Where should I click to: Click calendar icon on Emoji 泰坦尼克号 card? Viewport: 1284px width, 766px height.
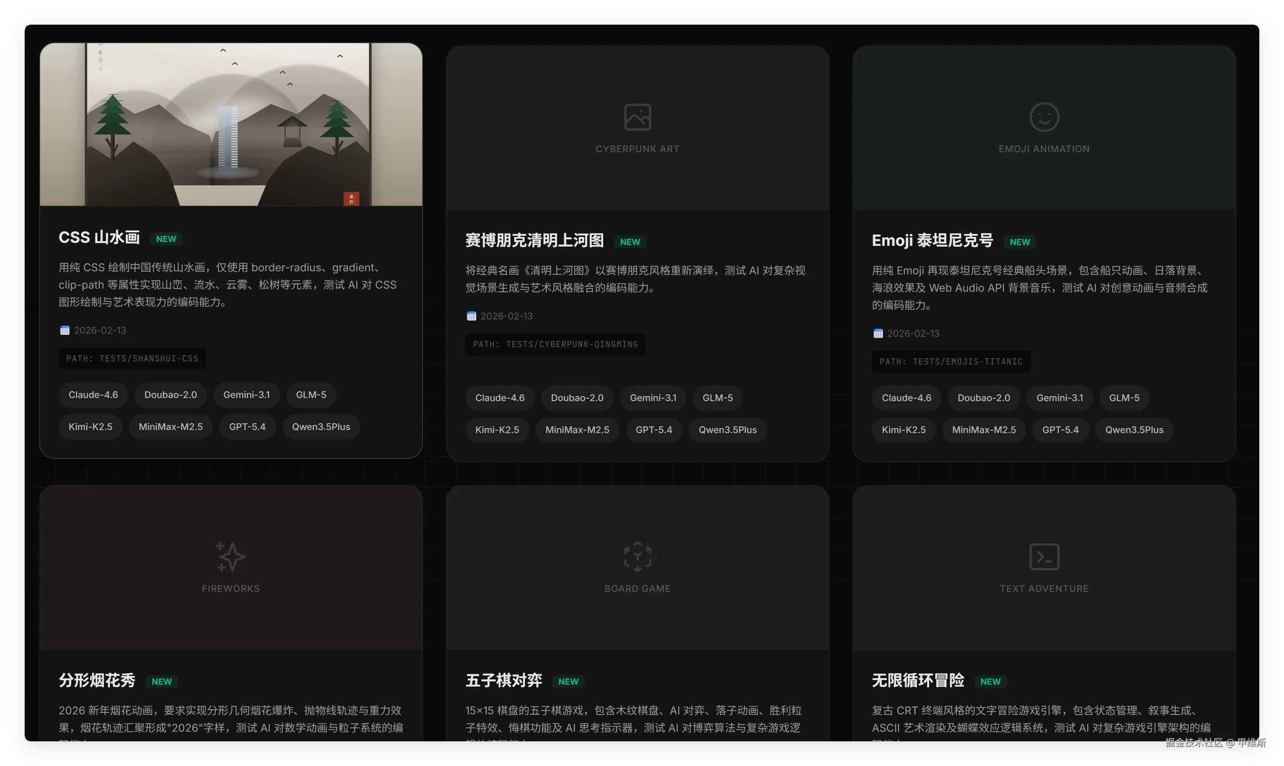pos(878,333)
